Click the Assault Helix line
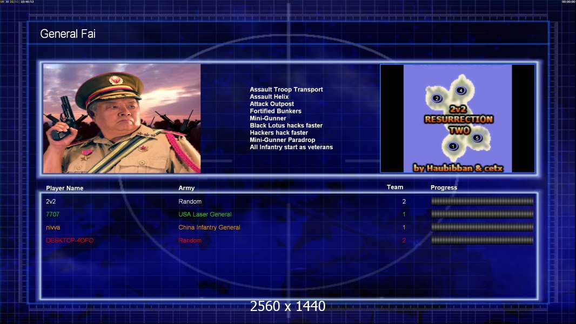The width and height of the screenshot is (576, 324). (x=269, y=97)
